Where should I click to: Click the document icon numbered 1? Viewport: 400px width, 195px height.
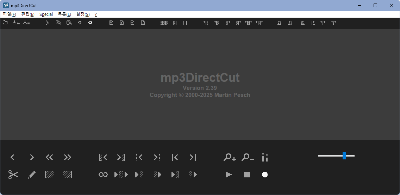[x=122, y=23]
